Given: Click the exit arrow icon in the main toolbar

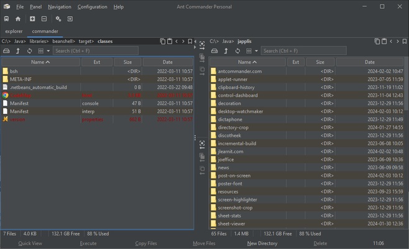Looking at the screenshot, I should point(70,19).
